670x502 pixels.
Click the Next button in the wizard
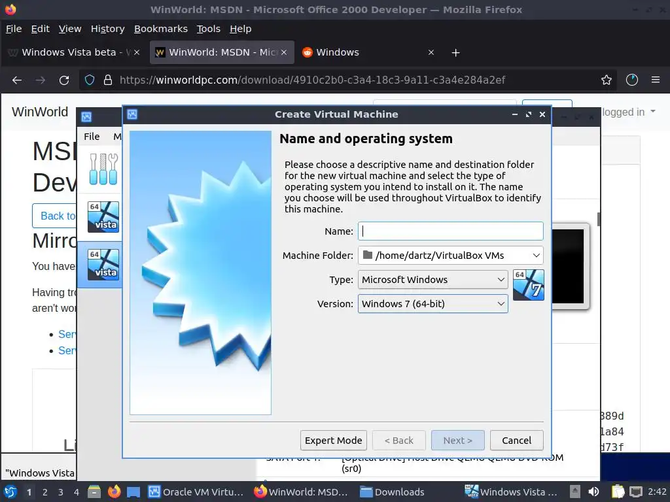click(x=457, y=440)
